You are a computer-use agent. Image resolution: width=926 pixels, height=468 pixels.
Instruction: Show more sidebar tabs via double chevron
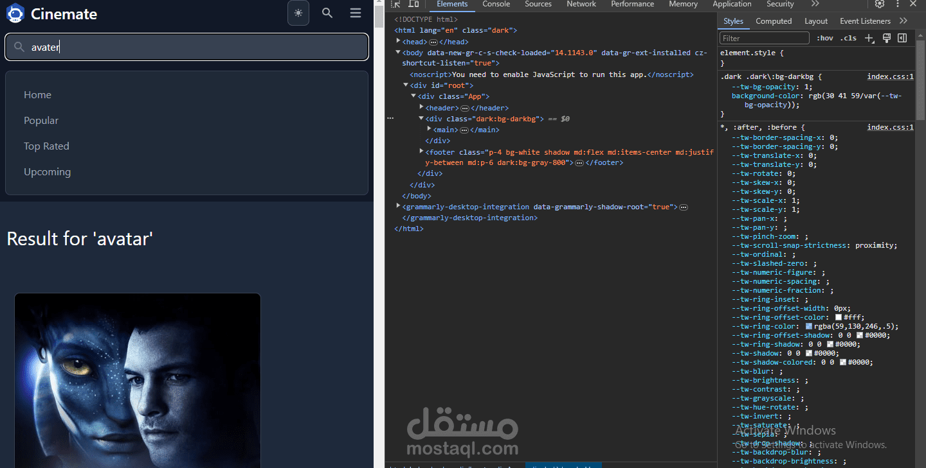903,21
